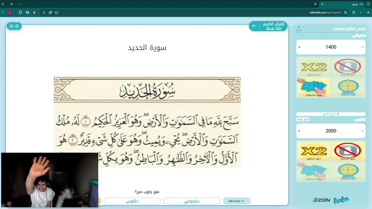Click the sad face reaction icon
372x209 pixels.
pos(12,26)
